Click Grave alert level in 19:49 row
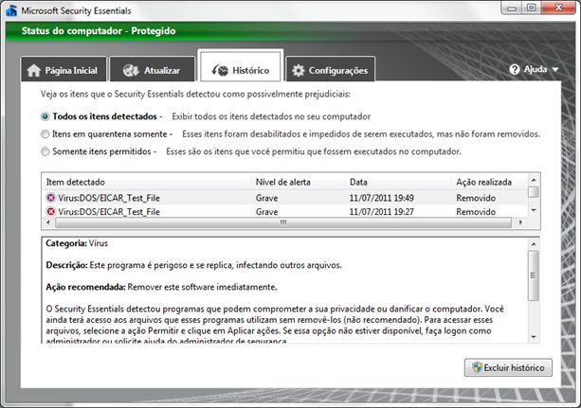This screenshot has width=581, height=408. pyautogui.click(x=266, y=198)
